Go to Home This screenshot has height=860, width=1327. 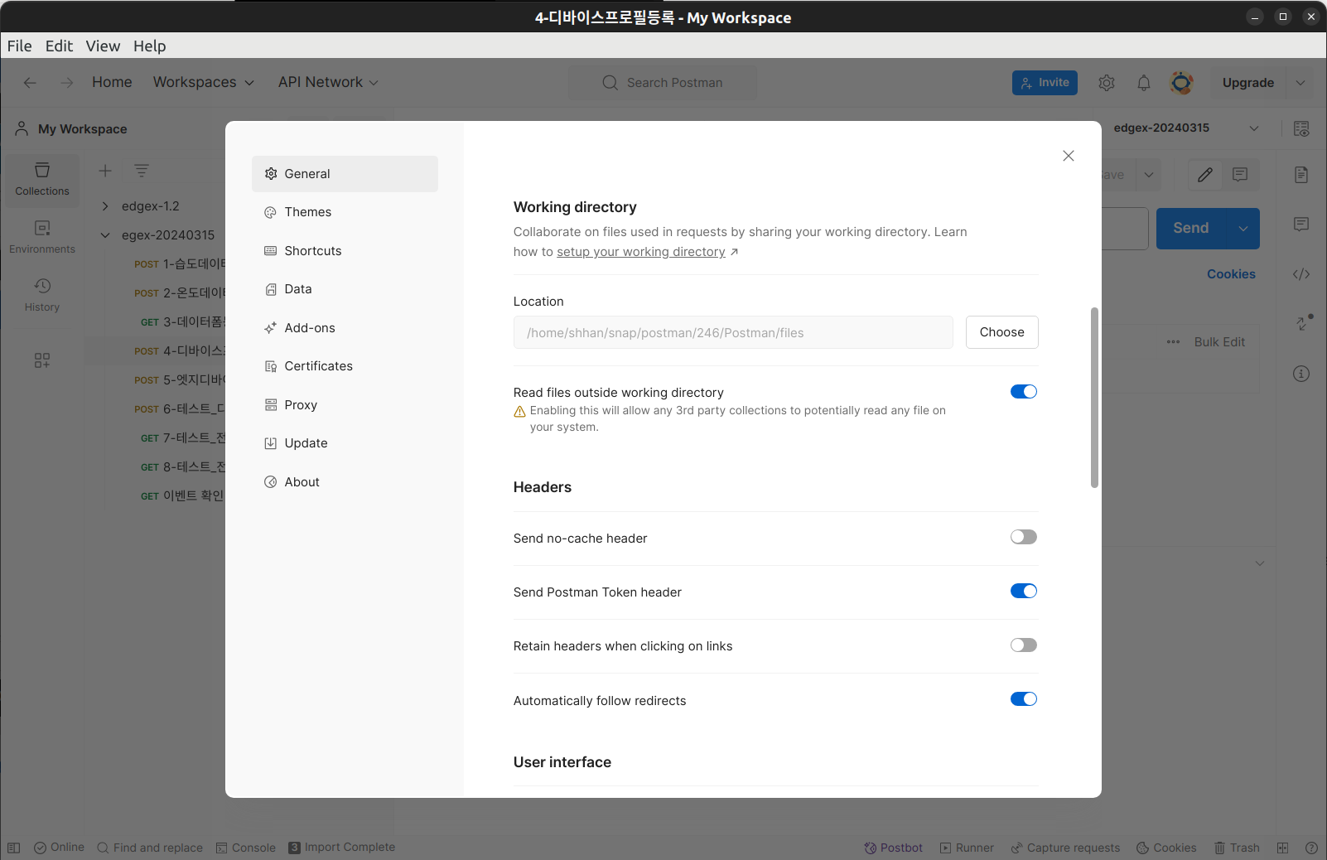tap(112, 82)
